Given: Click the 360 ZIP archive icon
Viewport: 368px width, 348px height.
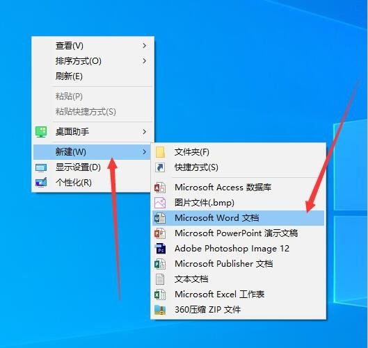Looking at the screenshot, I should point(160,310).
